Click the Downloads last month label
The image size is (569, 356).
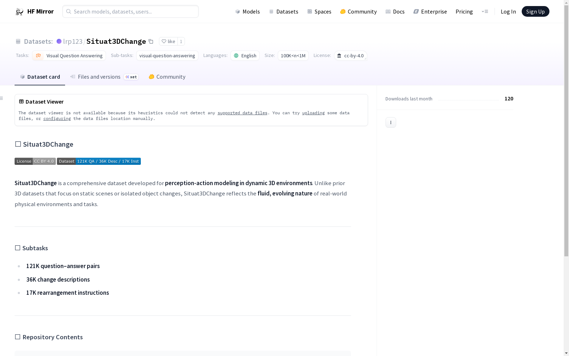[x=409, y=99]
